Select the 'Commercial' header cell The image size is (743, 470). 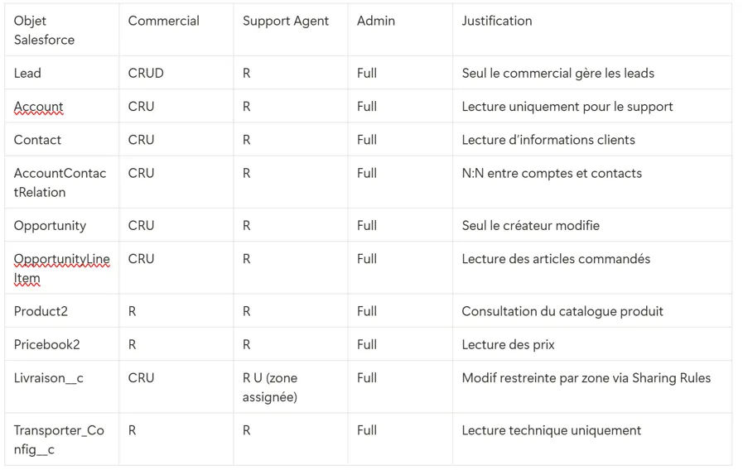click(163, 22)
